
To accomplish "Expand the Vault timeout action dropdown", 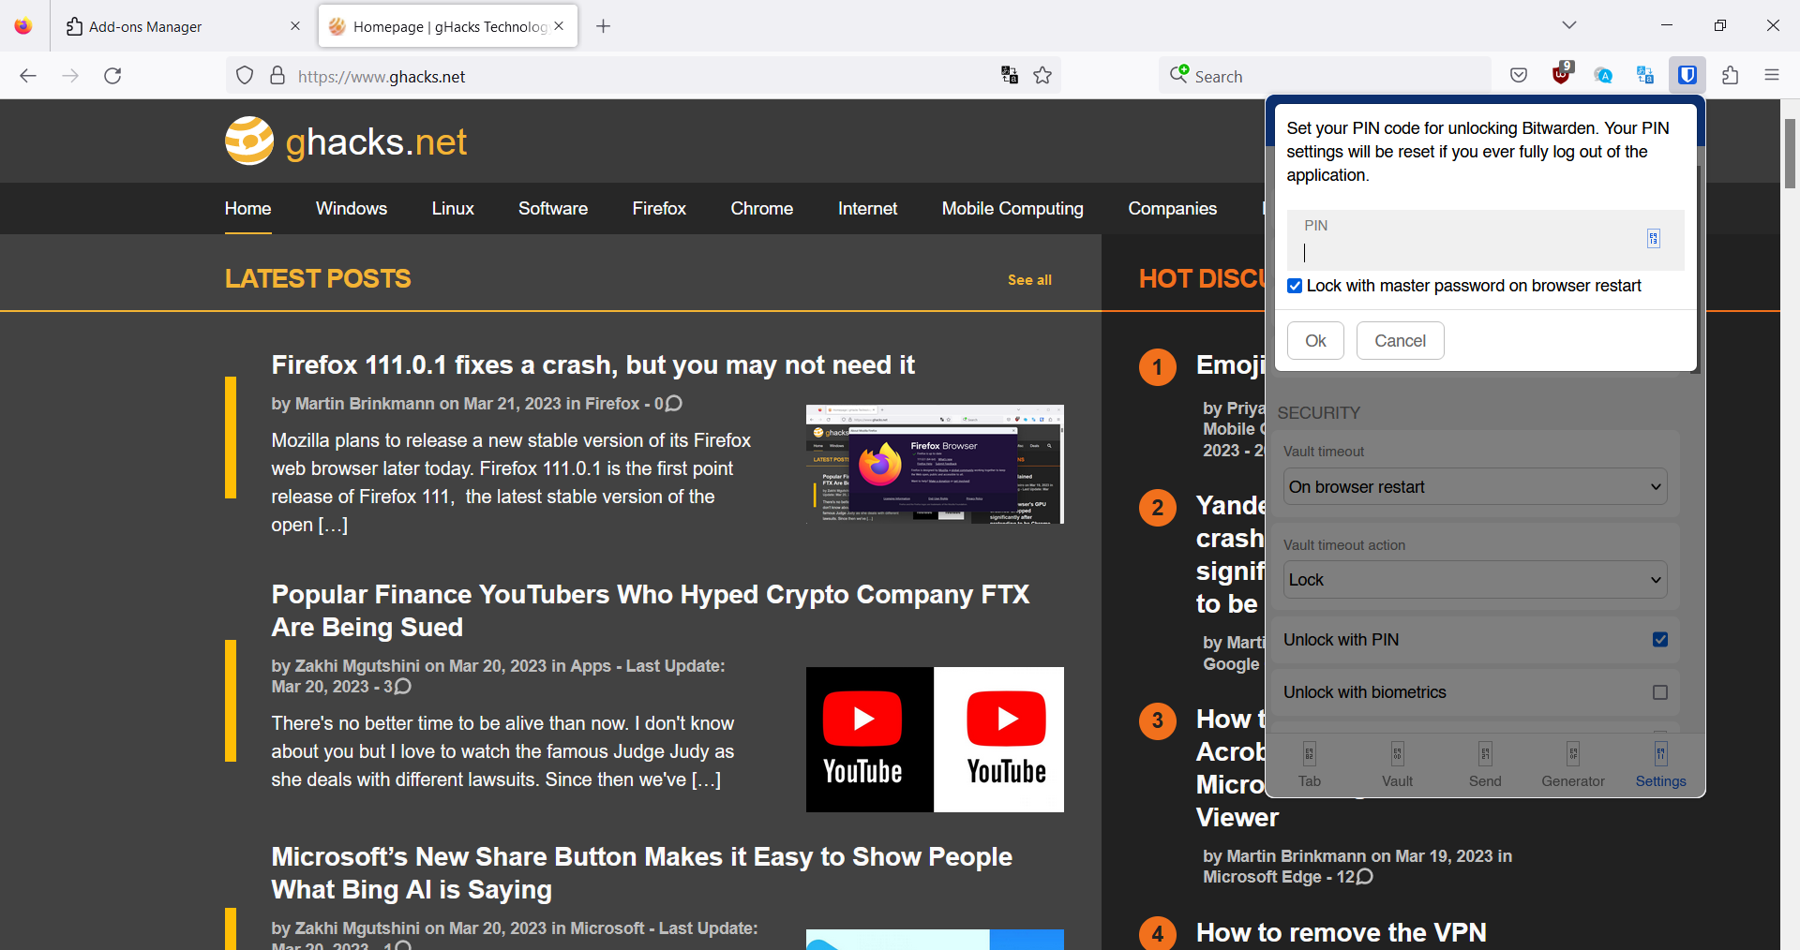I will (1474, 580).
